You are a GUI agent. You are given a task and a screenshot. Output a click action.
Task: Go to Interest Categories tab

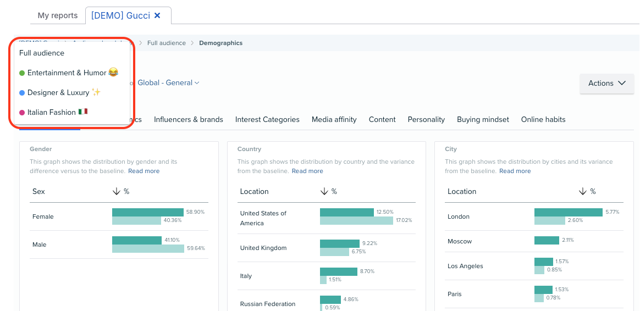267,119
